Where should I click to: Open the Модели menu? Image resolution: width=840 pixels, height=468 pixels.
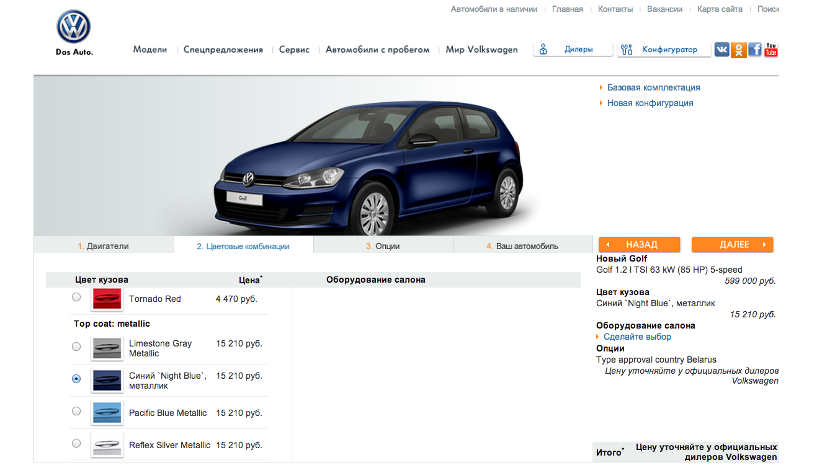click(x=150, y=50)
